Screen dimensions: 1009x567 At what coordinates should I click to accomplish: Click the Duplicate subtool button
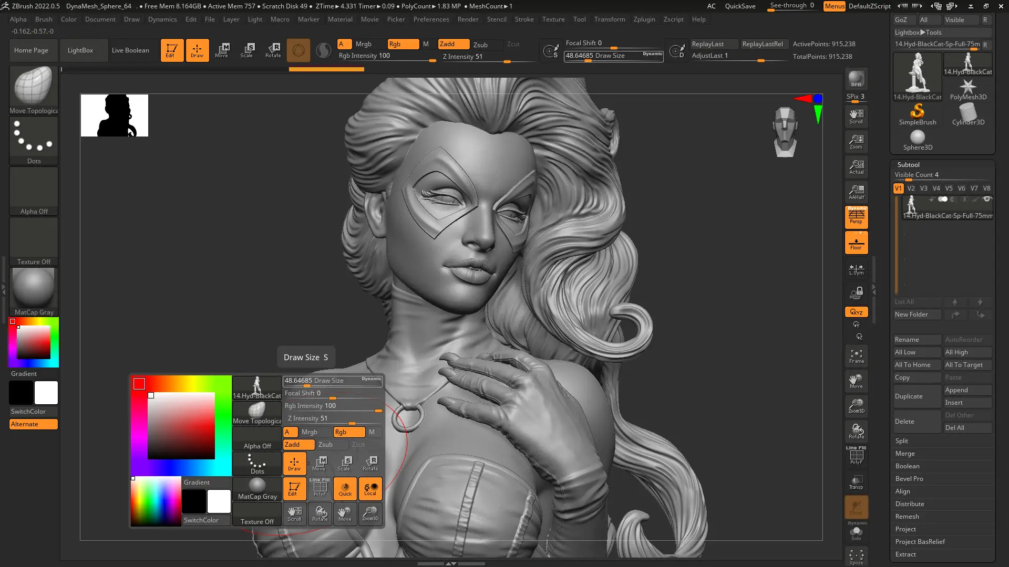pos(909,396)
